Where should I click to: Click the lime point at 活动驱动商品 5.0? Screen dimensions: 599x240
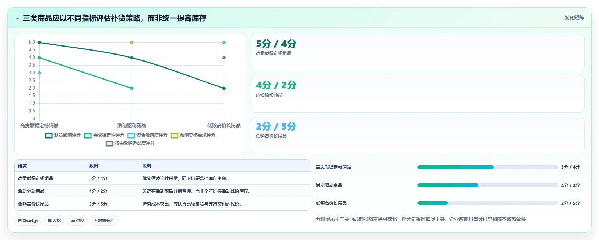pyautogui.click(x=132, y=43)
